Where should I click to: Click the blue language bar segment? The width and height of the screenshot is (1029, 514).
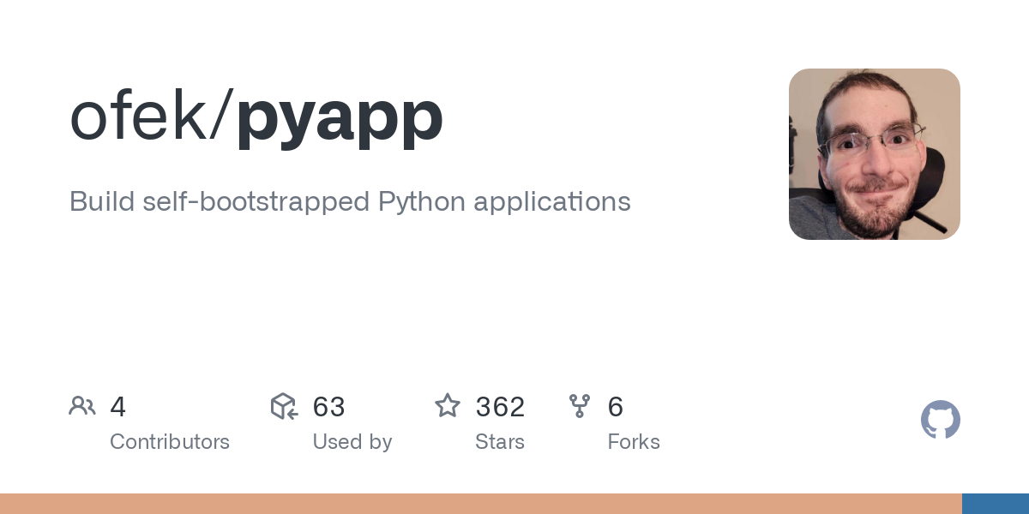996,504
